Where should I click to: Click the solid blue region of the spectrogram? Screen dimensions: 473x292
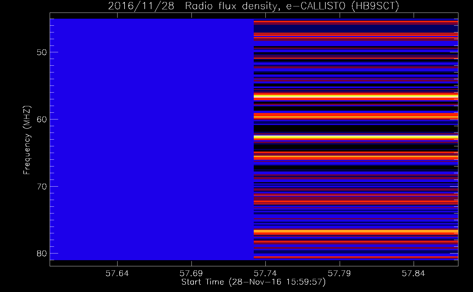click(152, 139)
